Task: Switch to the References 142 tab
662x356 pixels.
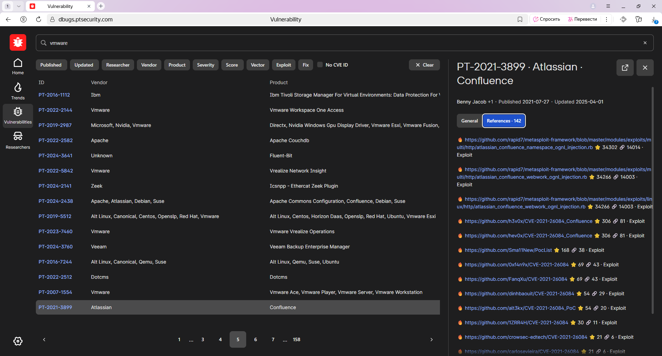Action: pyautogui.click(x=504, y=121)
